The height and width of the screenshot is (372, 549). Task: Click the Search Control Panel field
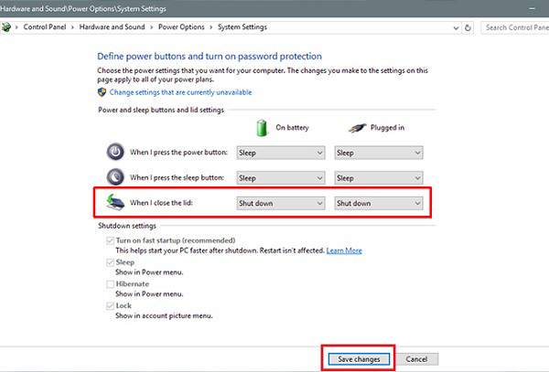(x=514, y=27)
